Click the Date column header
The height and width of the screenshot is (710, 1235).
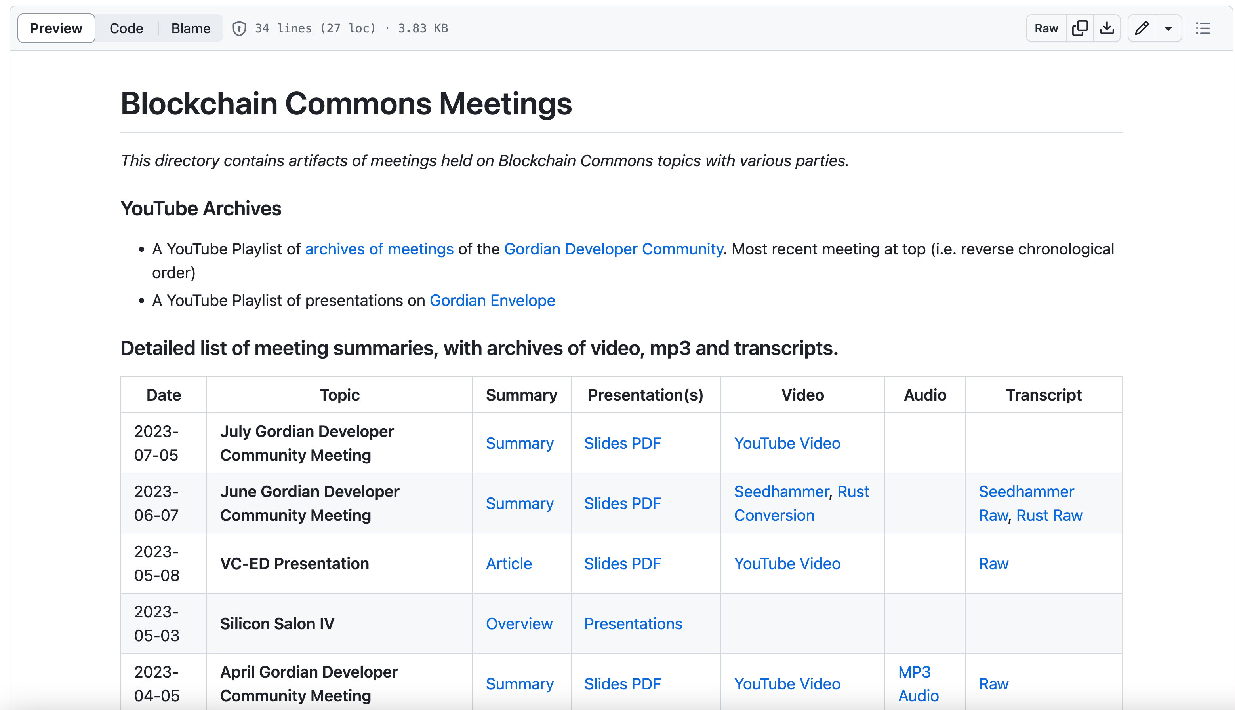[x=164, y=395]
